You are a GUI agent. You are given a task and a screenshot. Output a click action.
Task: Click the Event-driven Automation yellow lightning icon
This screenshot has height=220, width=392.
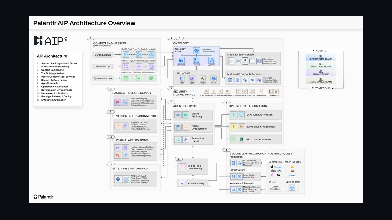[233, 127]
